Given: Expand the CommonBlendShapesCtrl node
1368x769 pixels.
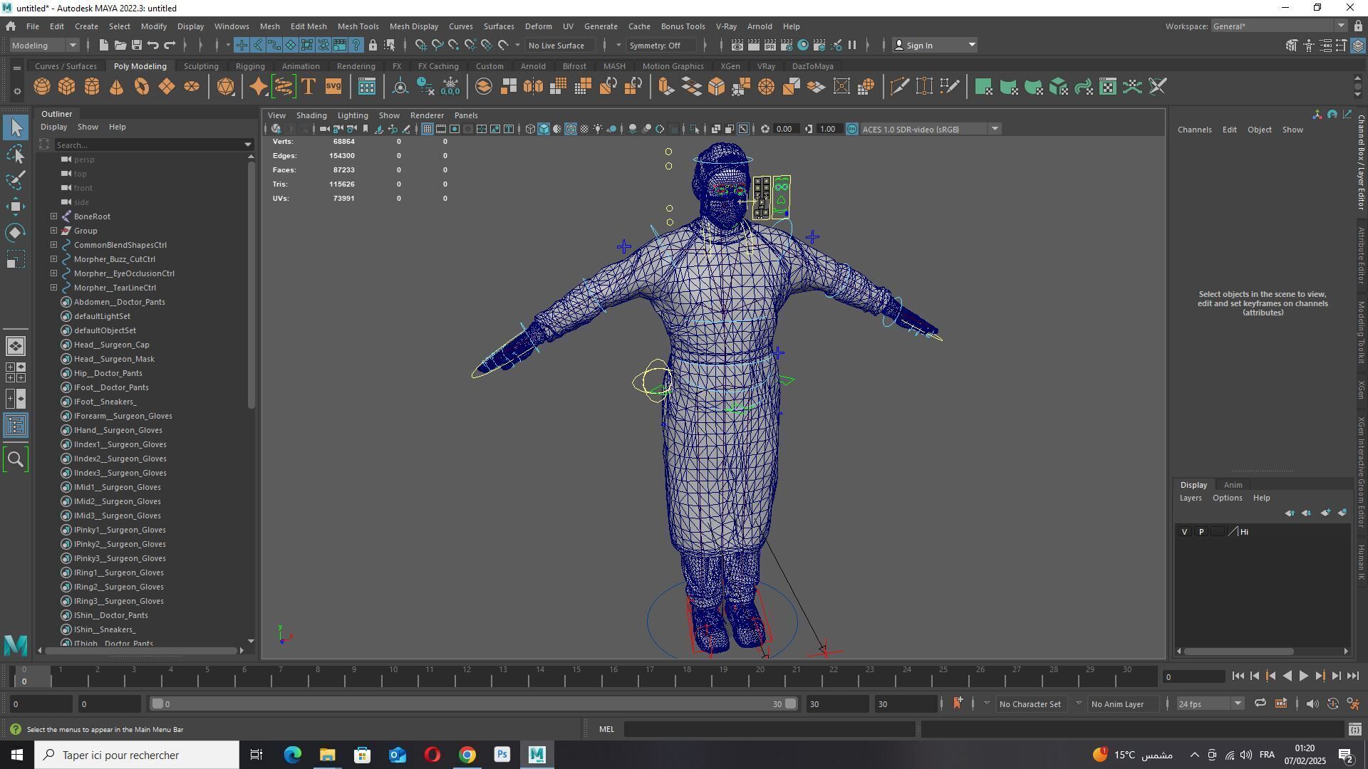Looking at the screenshot, I should (x=54, y=245).
